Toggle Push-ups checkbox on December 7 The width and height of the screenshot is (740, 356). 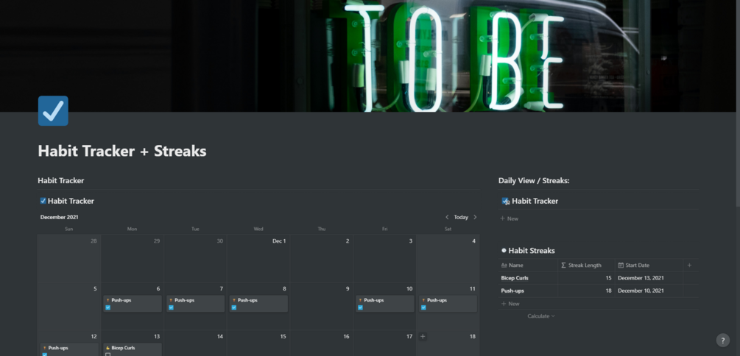pos(171,307)
